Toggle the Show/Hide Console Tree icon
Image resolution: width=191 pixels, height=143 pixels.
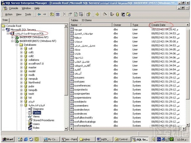click(x=57, y=14)
